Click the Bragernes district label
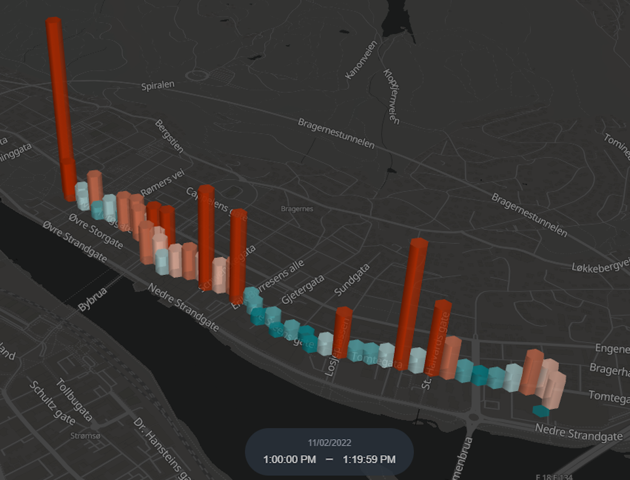 click(297, 209)
